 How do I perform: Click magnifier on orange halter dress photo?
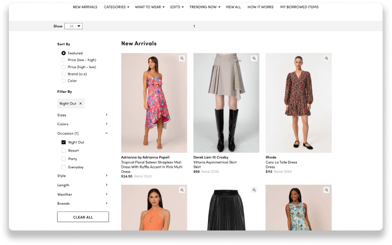tap(182, 190)
